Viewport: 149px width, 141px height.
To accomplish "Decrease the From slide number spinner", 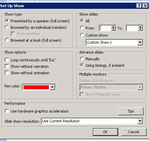I will [113, 29].
